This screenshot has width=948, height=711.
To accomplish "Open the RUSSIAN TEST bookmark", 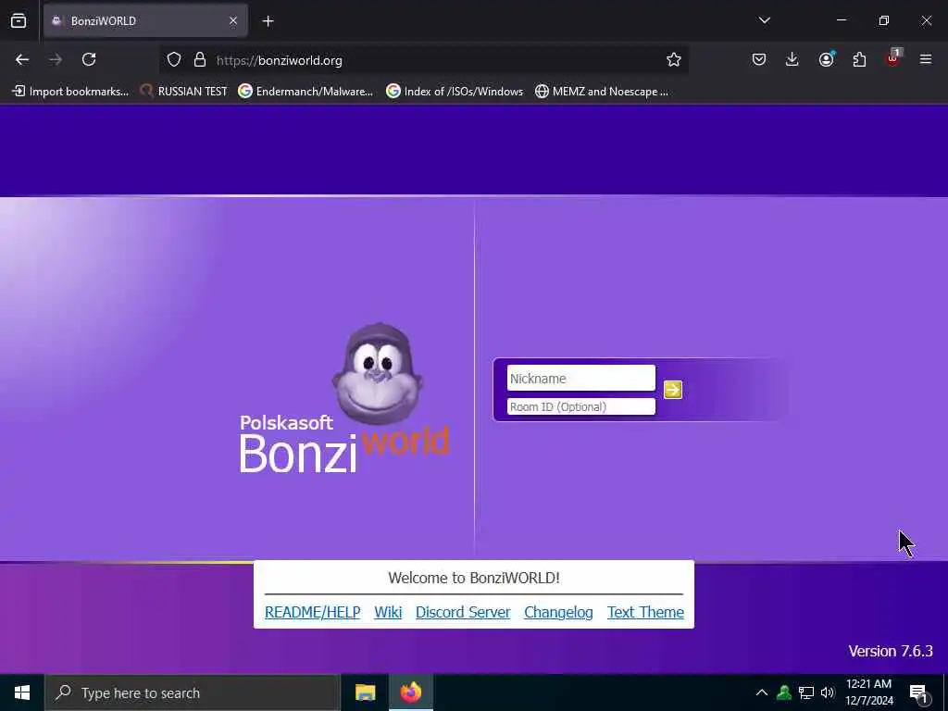I will 184,92.
